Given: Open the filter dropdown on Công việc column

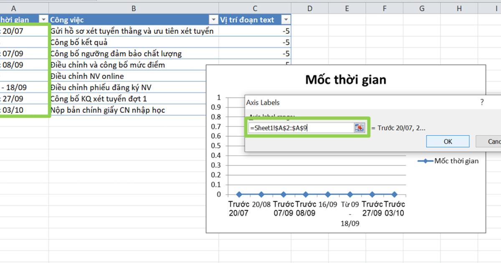Looking at the screenshot, I should tap(213, 19).
